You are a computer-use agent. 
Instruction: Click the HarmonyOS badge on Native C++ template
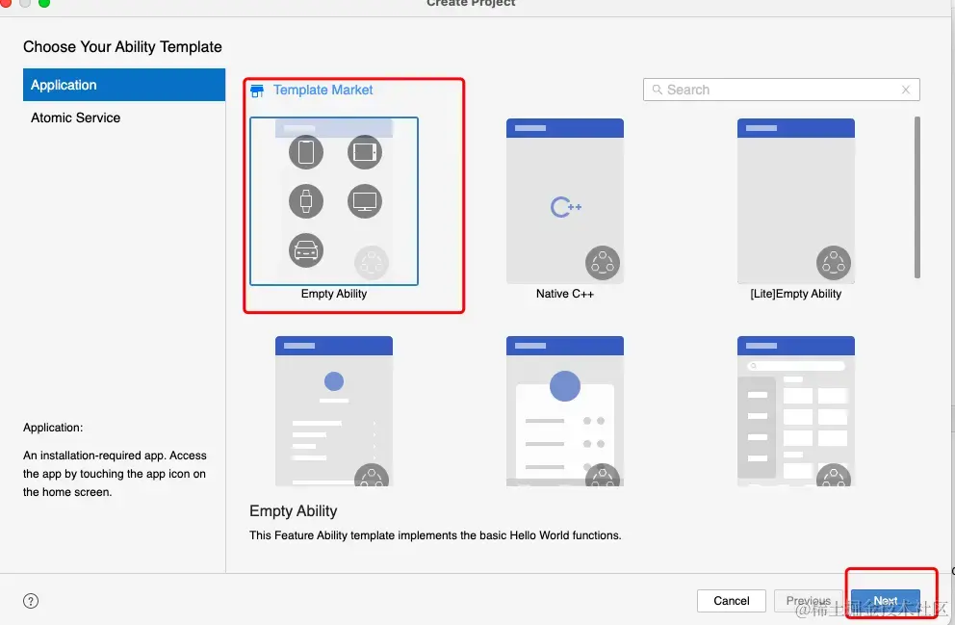[x=603, y=263]
